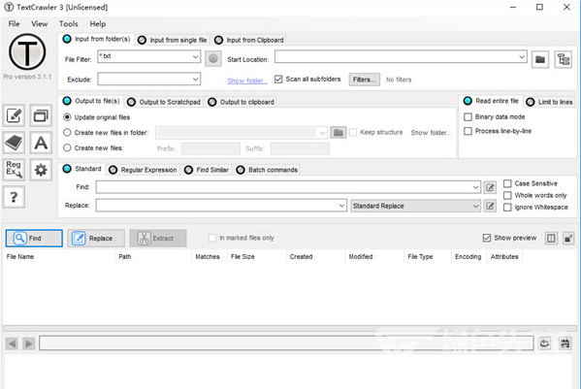Click the binoculars search icon at bottom right
The image size is (581, 389).
(x=565, y=343)
